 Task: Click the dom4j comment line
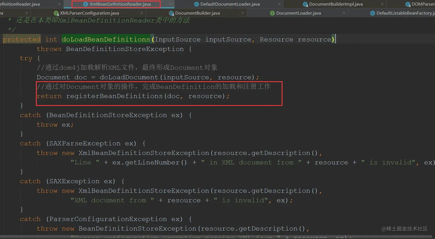click(127, 67)
